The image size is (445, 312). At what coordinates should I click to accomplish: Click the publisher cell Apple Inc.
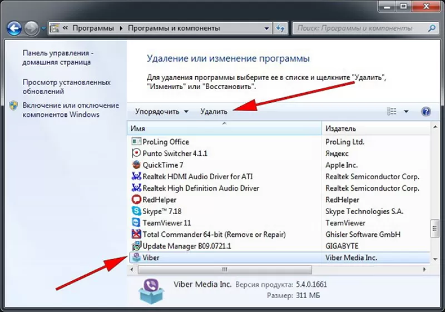point(342,165)
